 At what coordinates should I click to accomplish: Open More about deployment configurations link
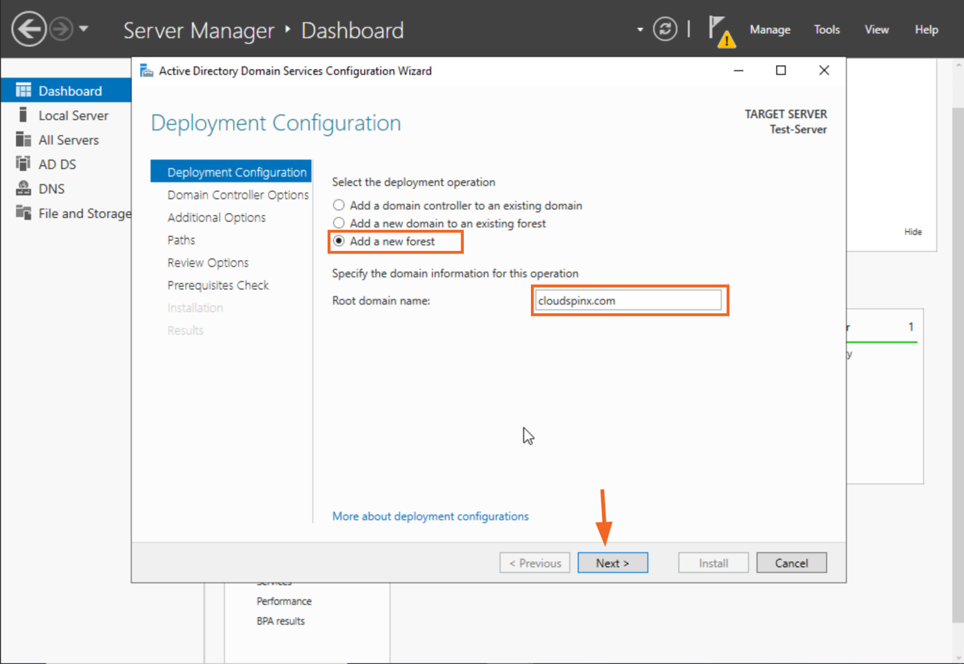point(431,516)
